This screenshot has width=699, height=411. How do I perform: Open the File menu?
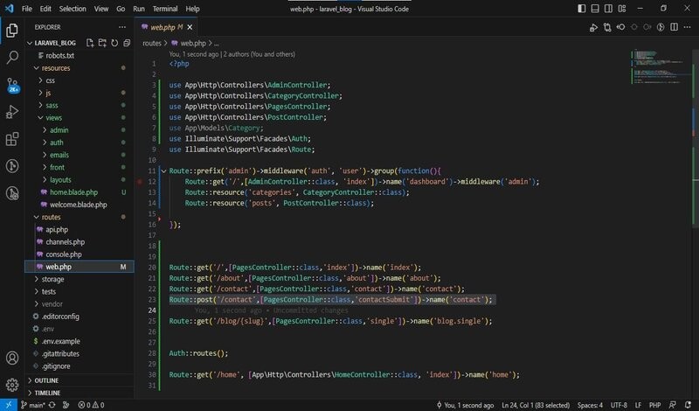point(27,9)
